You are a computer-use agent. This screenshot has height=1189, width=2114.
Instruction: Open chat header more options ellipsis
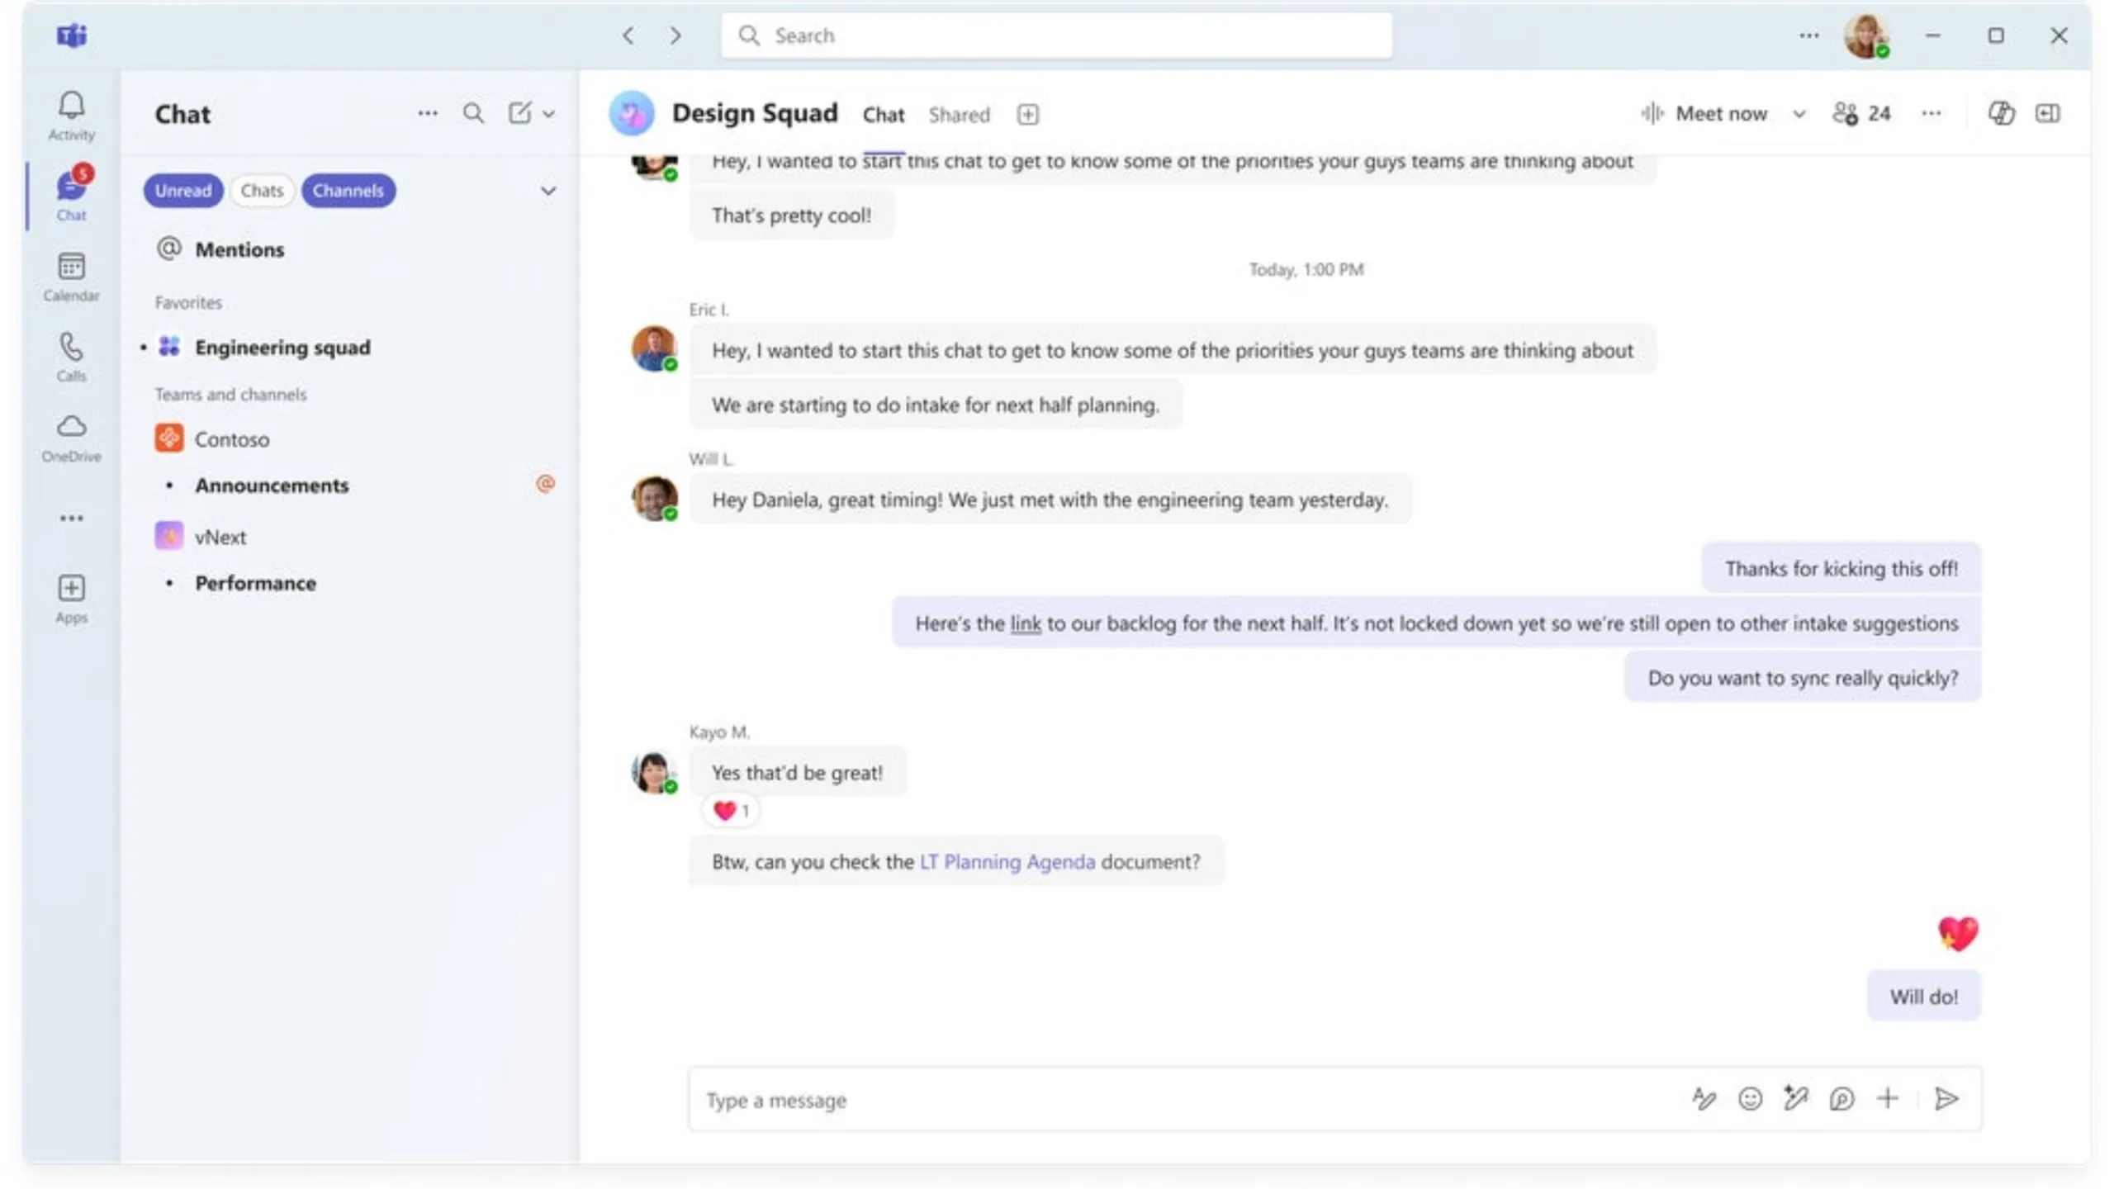click(x=1931, y=113)
